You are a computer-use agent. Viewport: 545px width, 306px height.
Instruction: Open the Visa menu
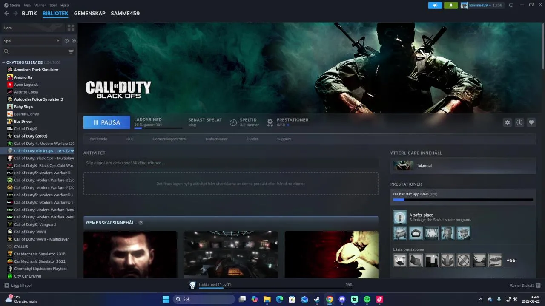pos(27,5)
